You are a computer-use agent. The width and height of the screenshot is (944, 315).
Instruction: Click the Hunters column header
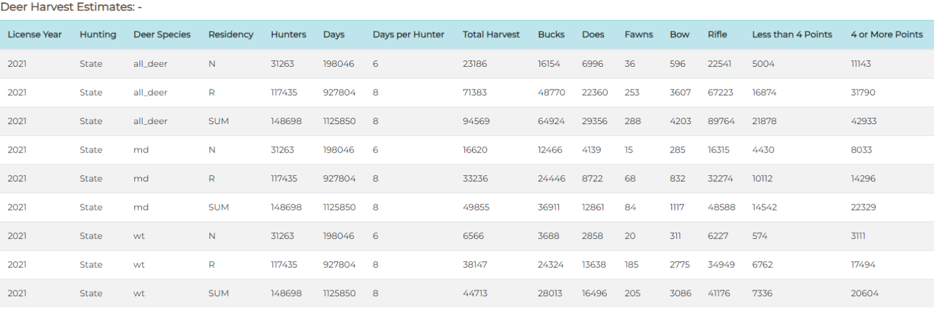tap(288, 35)
